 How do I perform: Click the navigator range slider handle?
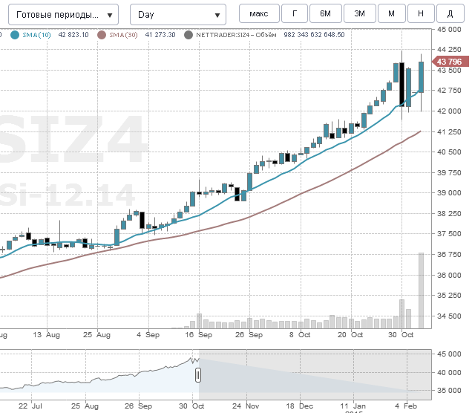[198, 375]
